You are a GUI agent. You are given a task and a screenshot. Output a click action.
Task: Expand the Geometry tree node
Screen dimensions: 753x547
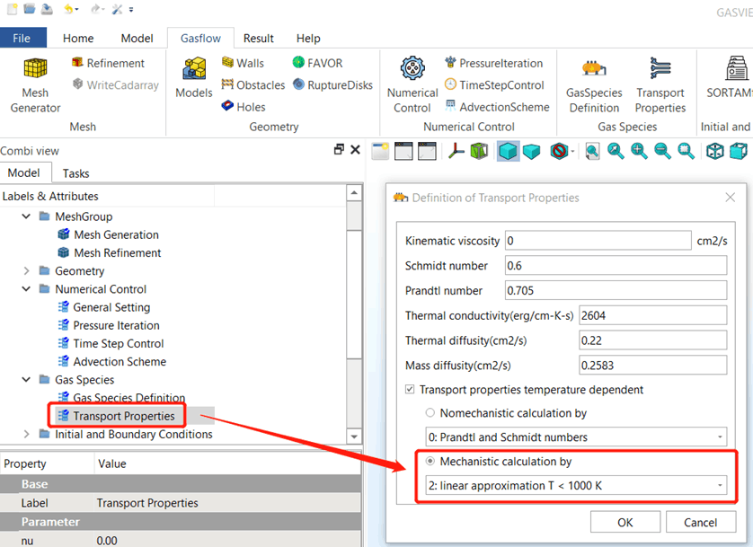26,271
